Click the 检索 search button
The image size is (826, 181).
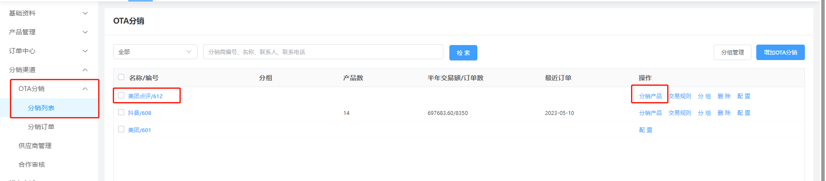tap(463, 53)
